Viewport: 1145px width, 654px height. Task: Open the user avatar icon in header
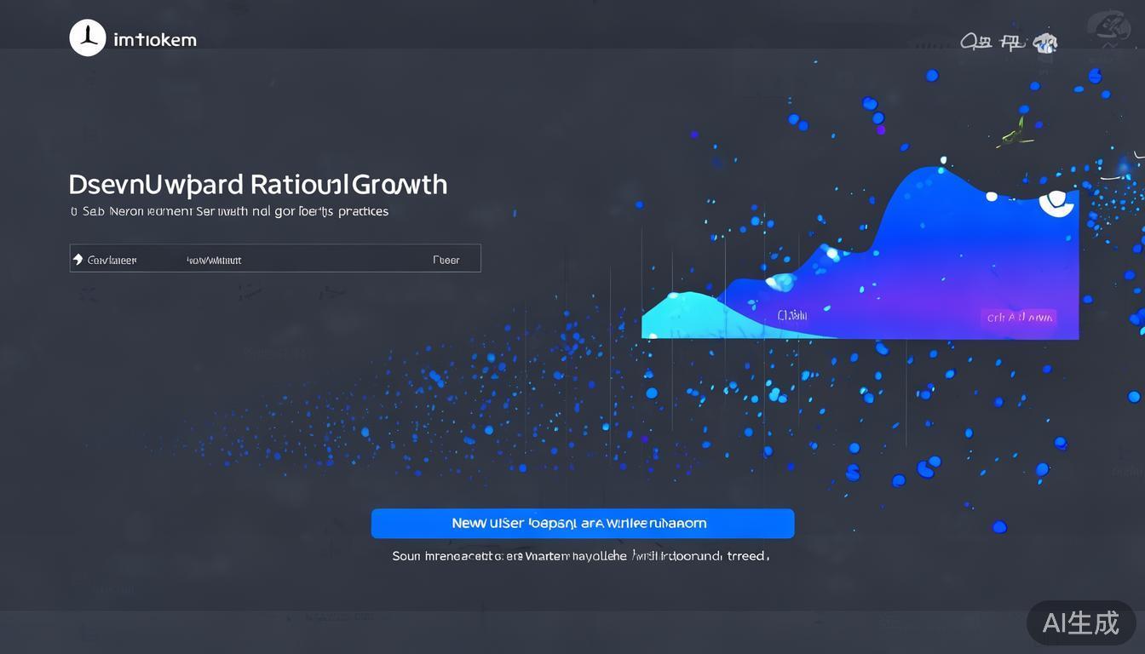[x=1044, y=43]
